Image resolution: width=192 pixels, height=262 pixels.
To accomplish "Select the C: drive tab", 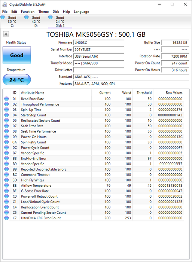I will [12, 21].
